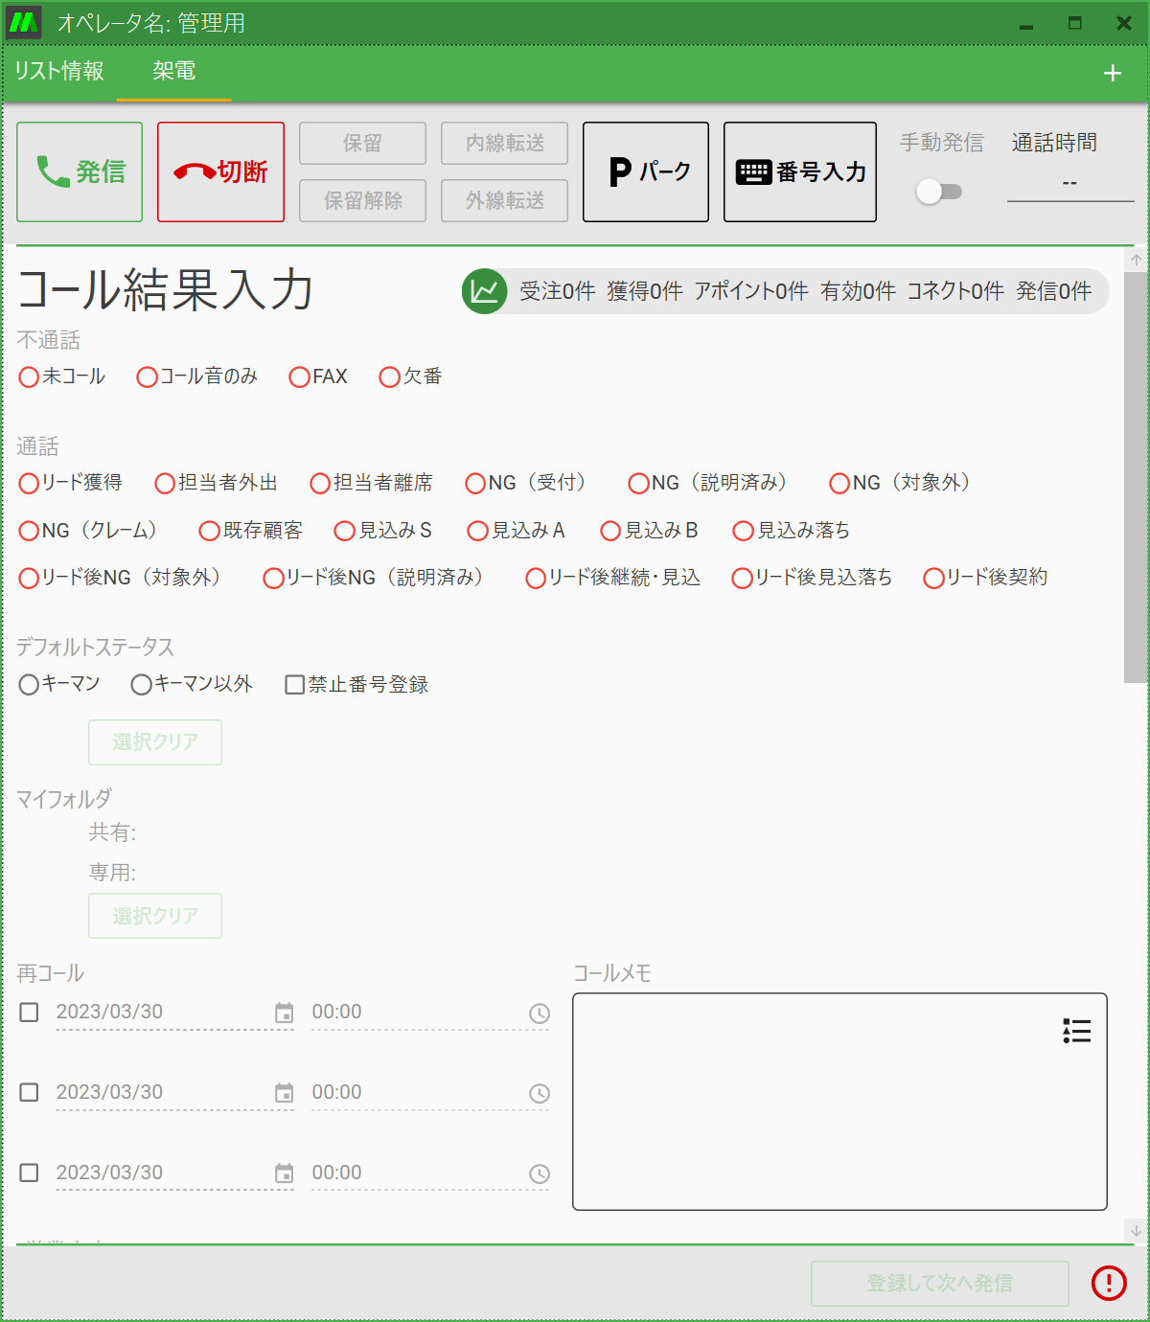
Task: Select the リード獲得 radio option
Action: (x=30, y=484)
